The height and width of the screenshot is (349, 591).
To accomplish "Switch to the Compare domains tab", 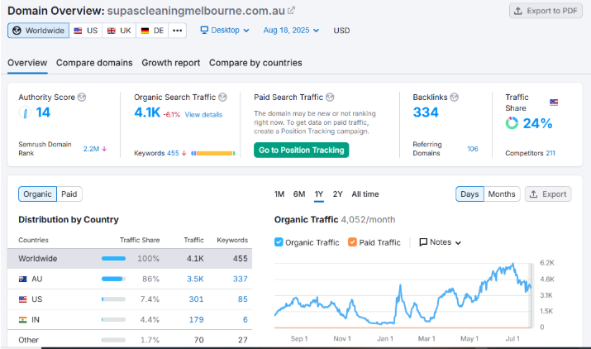I will point(94,63).
